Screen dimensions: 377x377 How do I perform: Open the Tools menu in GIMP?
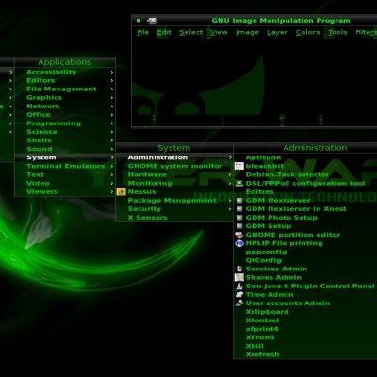pos(337,32)
